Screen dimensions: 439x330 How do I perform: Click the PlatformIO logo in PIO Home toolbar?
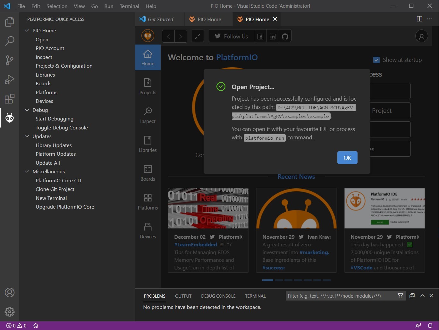tap(148, 36)
